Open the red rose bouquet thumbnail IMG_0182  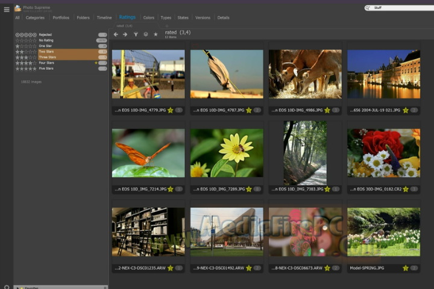pos(383,153)
